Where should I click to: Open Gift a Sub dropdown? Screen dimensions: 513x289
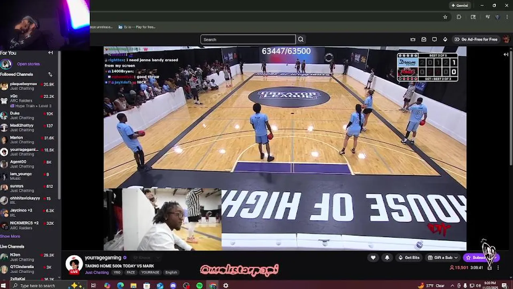tap(442, 258)
